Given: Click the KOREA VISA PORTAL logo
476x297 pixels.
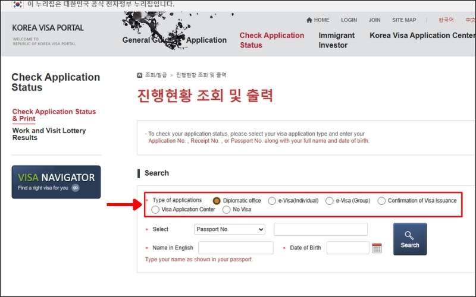Looking at the screenshot, I should tap(48, 28).
